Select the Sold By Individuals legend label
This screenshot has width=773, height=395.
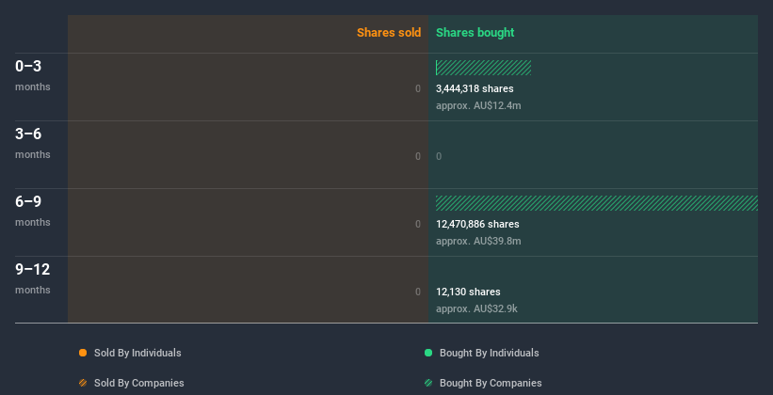137,353
